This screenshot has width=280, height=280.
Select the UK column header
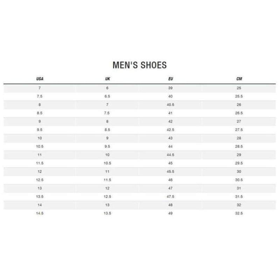(107, 79)
